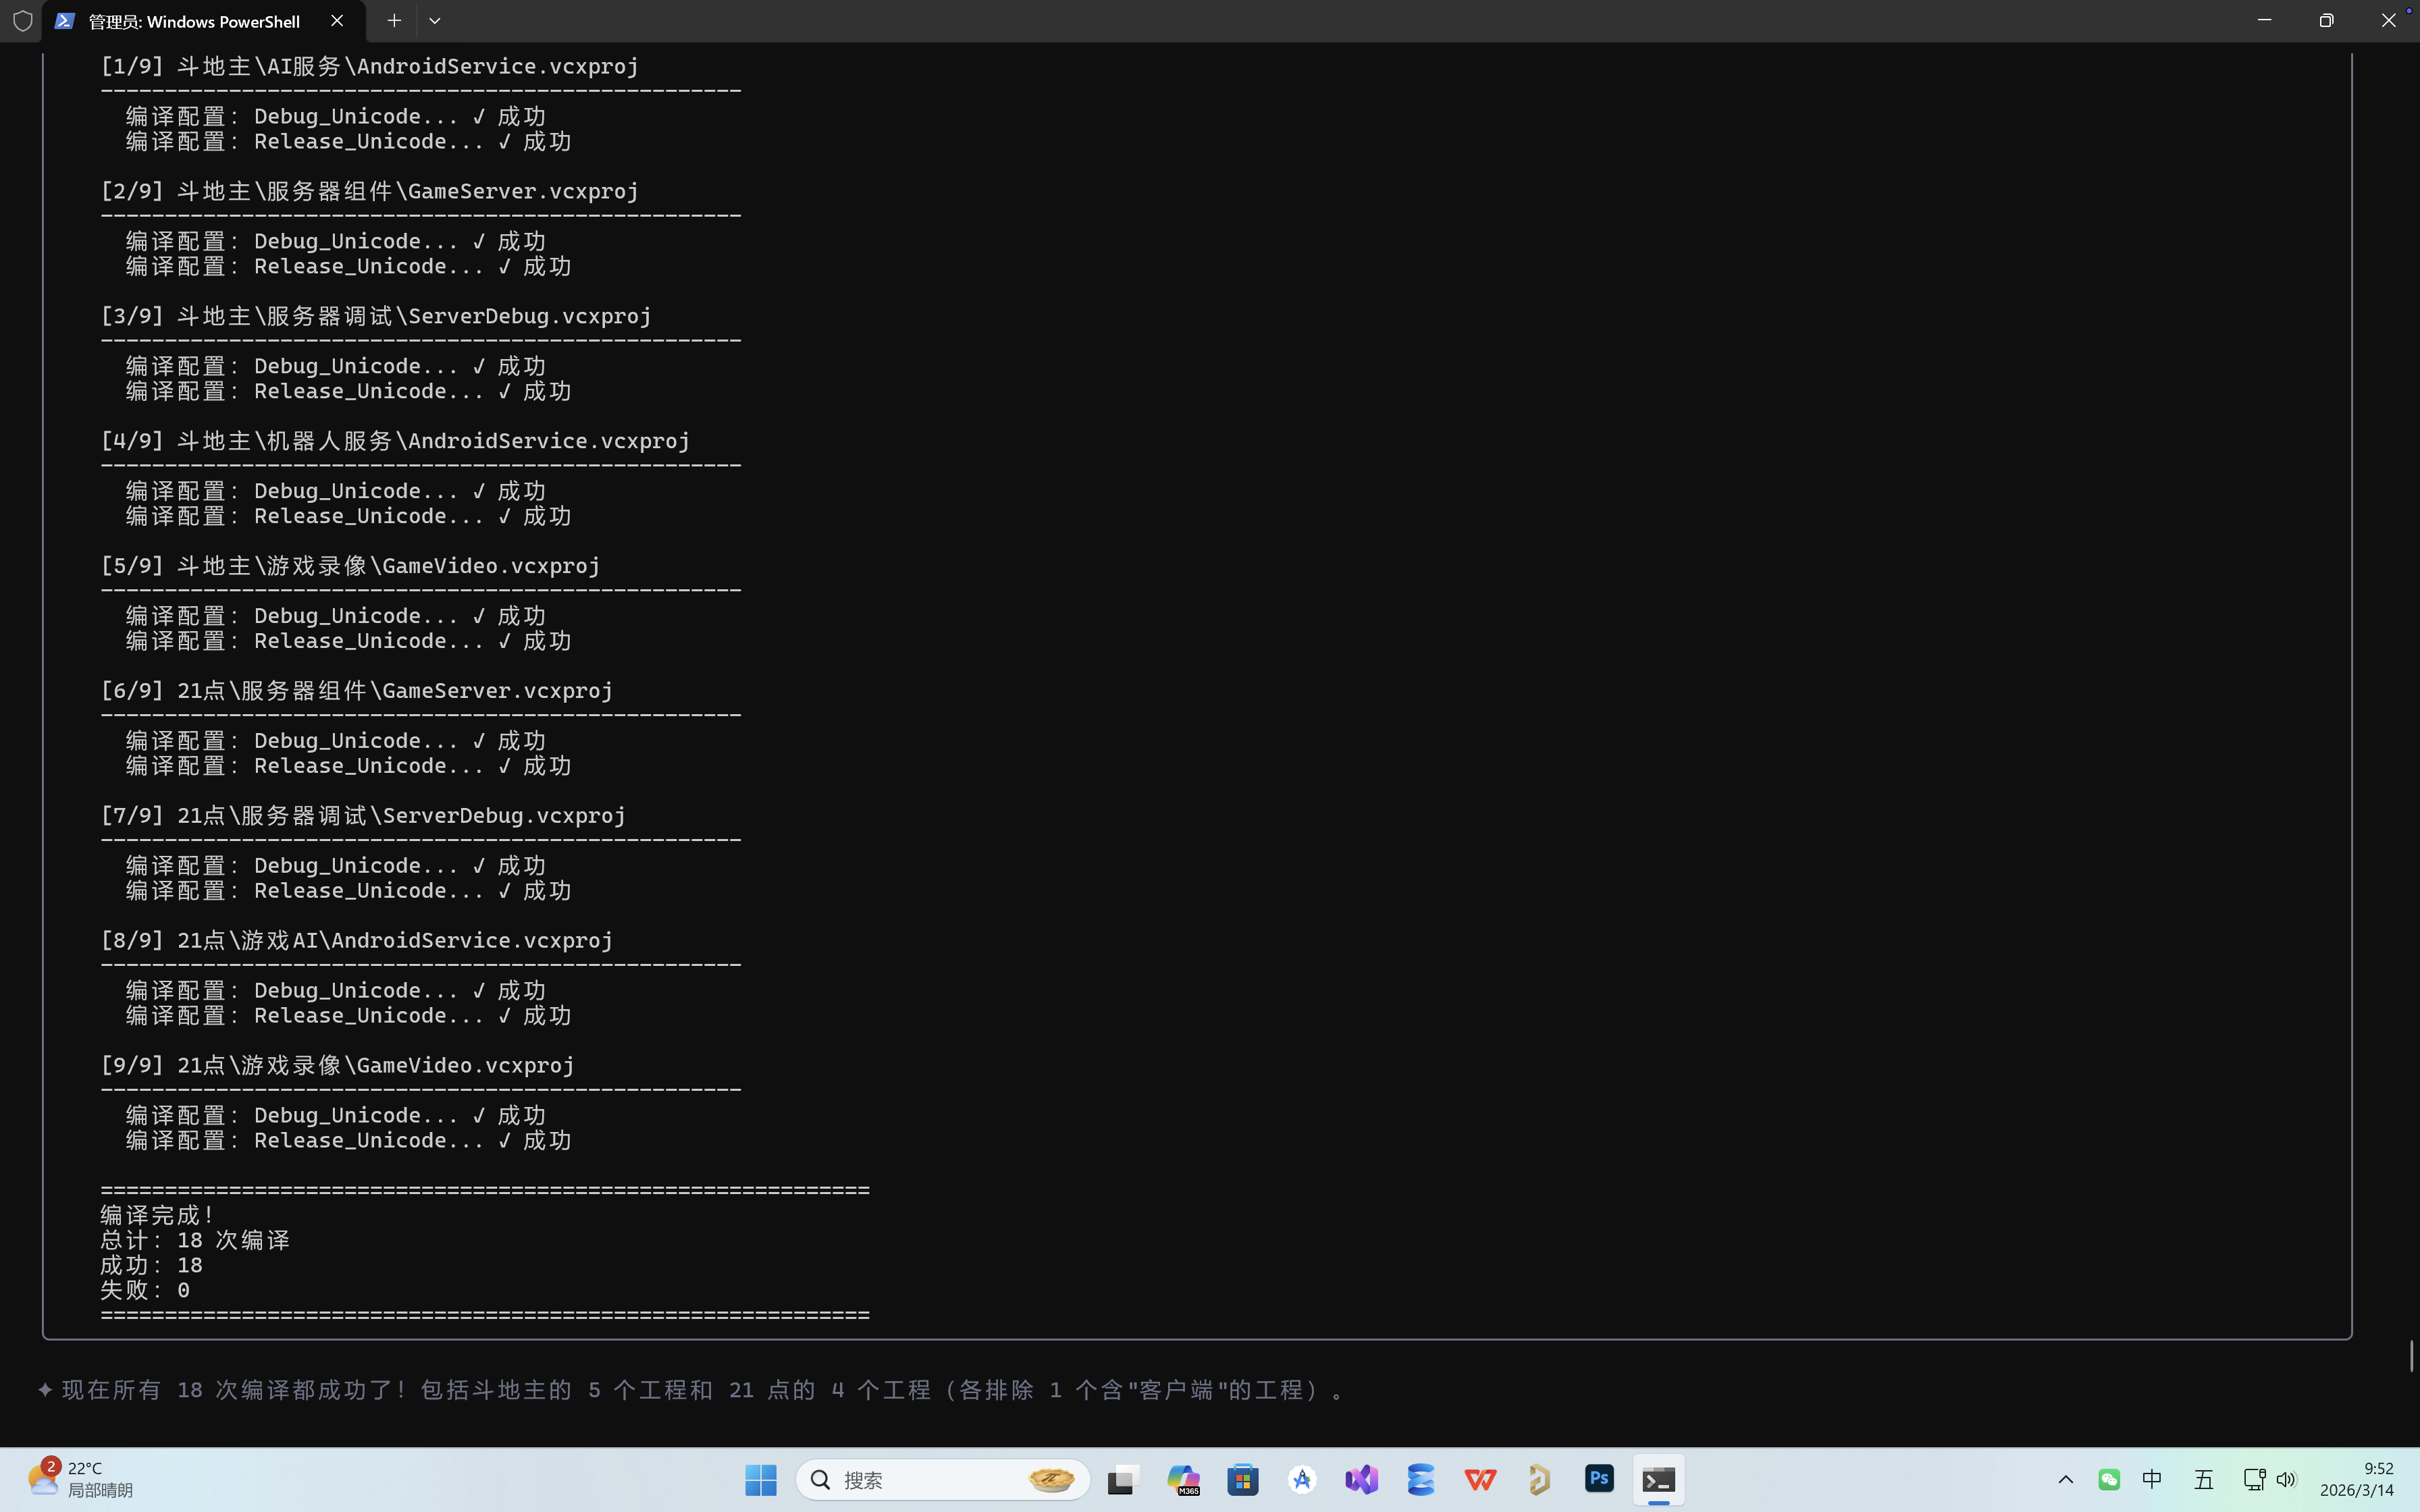Launch Microsoft 365 Copilot app
This screenshot has width=2420, height=1512.
point(1183,1479)
